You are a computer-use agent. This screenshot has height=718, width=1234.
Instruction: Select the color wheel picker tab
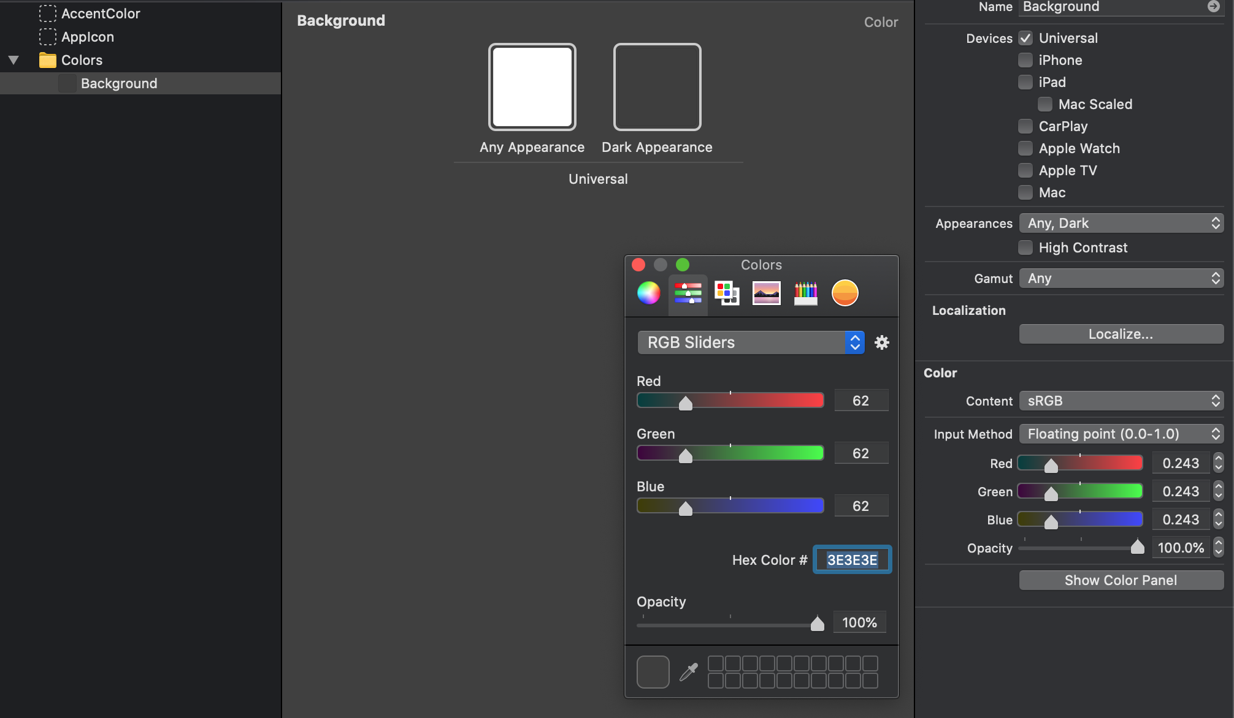[x=648, y=293]
